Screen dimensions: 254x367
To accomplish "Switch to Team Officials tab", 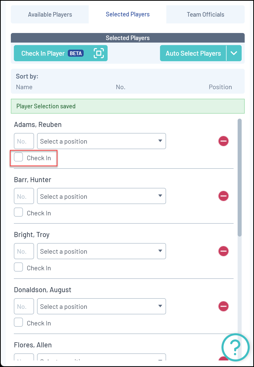I will 205,15.
